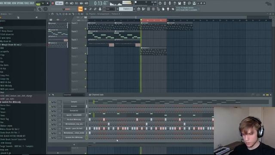
Task: Click the tempo field showing 140
Action: 59,3
